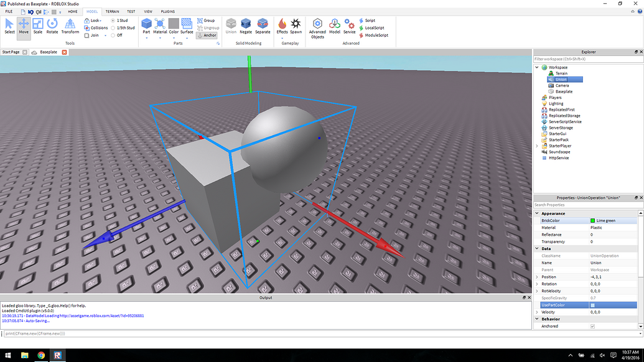
Task: Expand the Position property
Action: pyautogui.click(x=537, y=277)
